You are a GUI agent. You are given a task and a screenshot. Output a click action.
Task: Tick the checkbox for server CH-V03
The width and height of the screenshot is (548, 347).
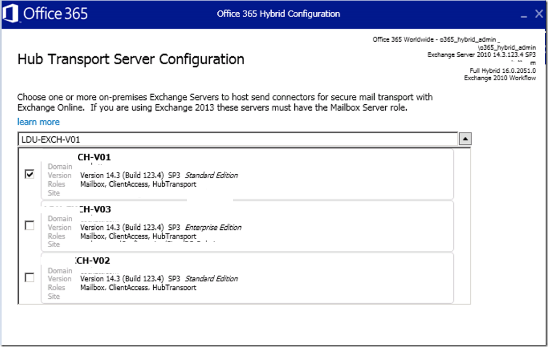30,226
